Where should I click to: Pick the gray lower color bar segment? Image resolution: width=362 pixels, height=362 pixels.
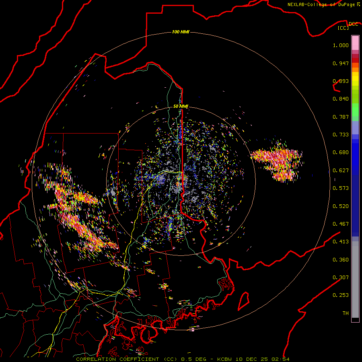tap(355, 280)
